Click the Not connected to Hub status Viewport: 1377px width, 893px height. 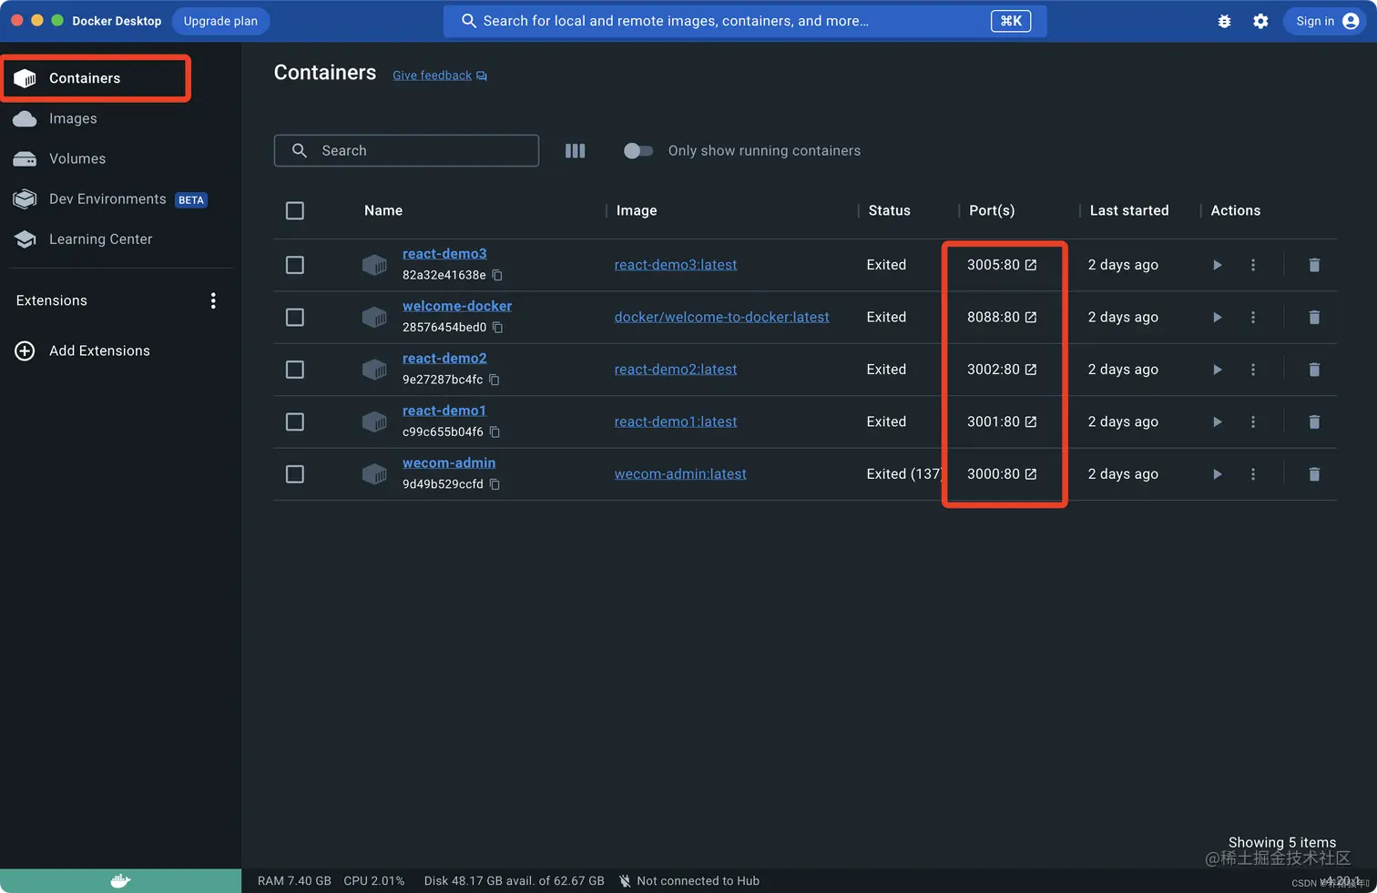click(689, 881)
